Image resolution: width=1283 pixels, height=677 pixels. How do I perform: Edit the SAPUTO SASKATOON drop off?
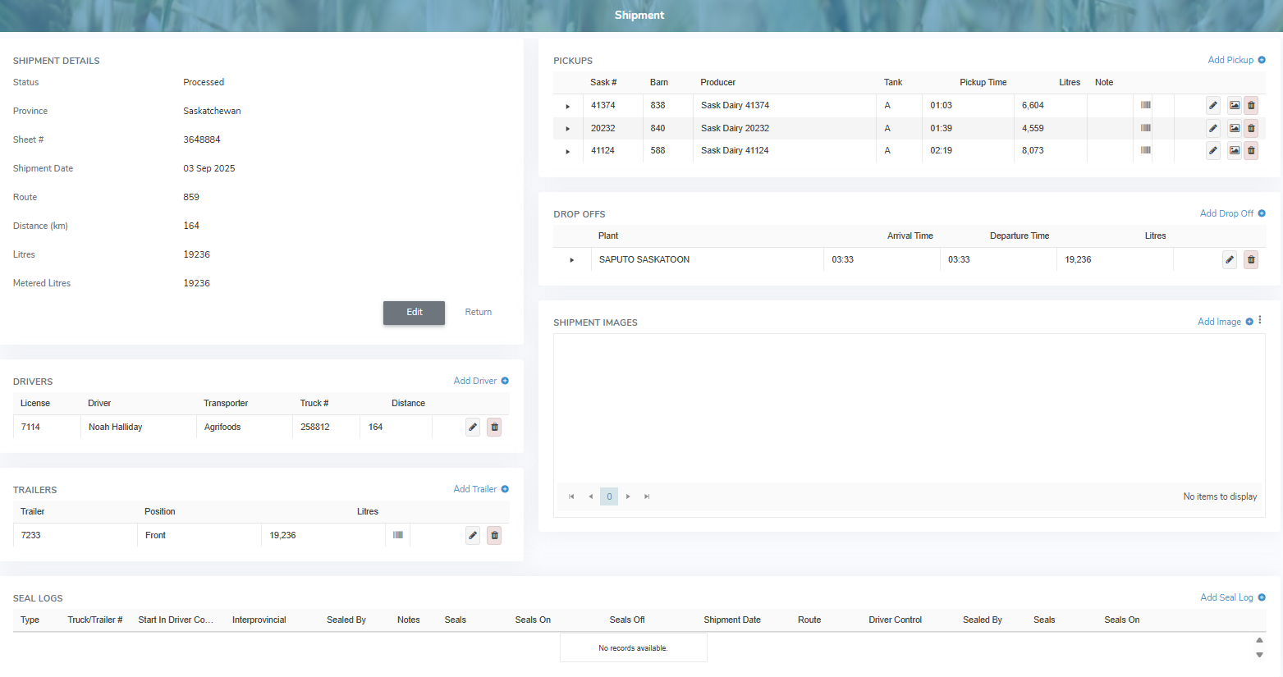(1229, 259)
